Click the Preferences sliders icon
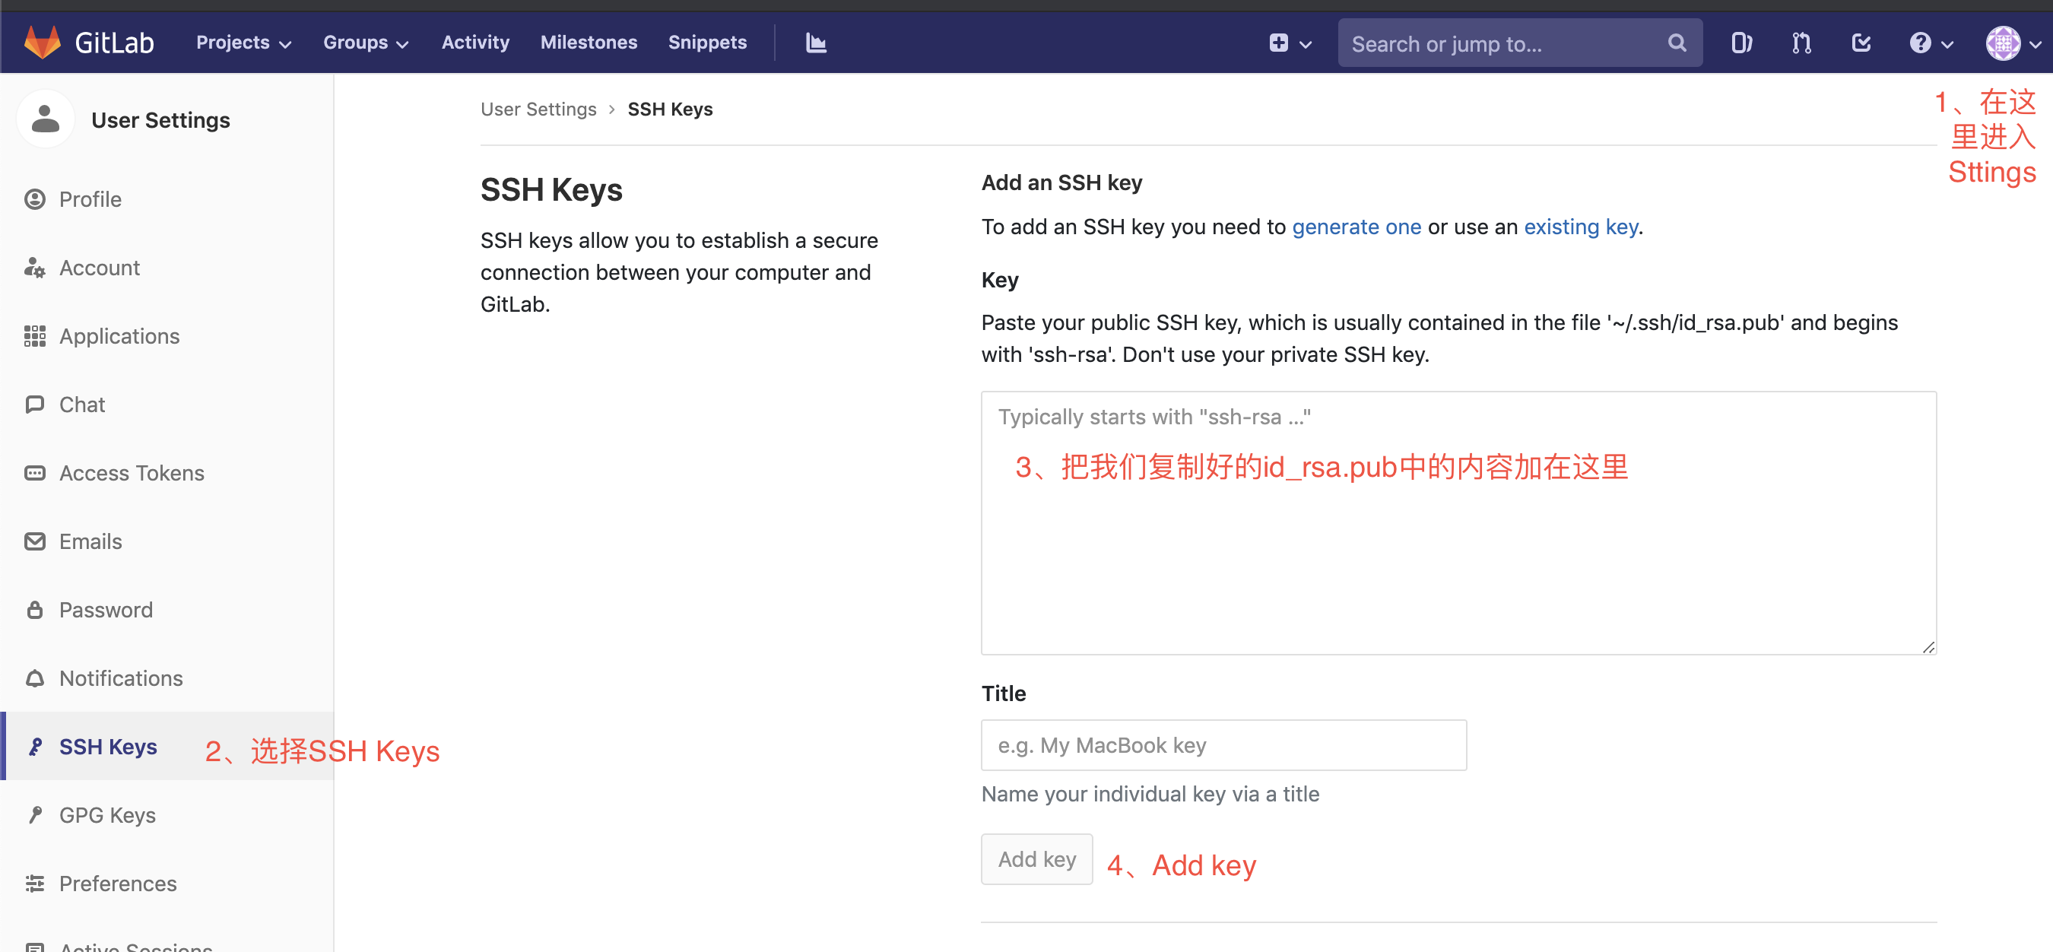Image resolution: width=2053 pixels, height=952 pixels. click(35, 884)
